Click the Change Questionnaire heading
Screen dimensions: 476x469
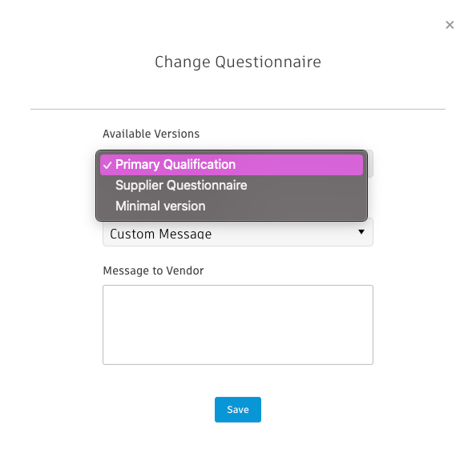coord(238,62)
